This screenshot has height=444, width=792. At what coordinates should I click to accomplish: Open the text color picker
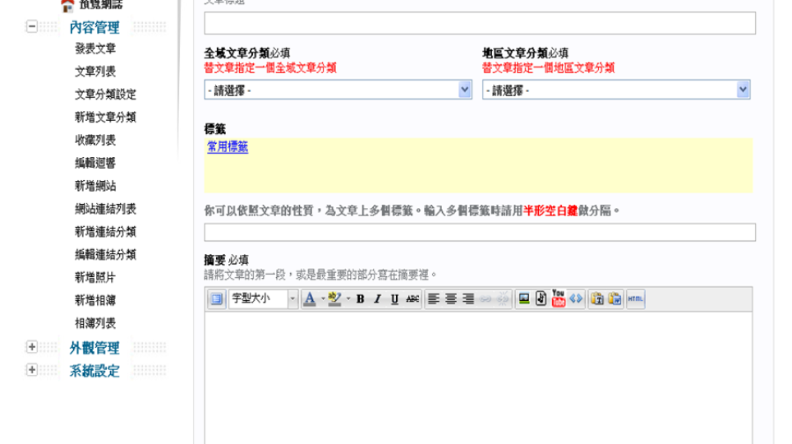click(309, 299)
